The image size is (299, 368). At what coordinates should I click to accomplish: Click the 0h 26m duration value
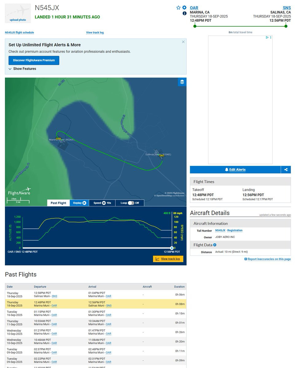(x=180, y=332)
